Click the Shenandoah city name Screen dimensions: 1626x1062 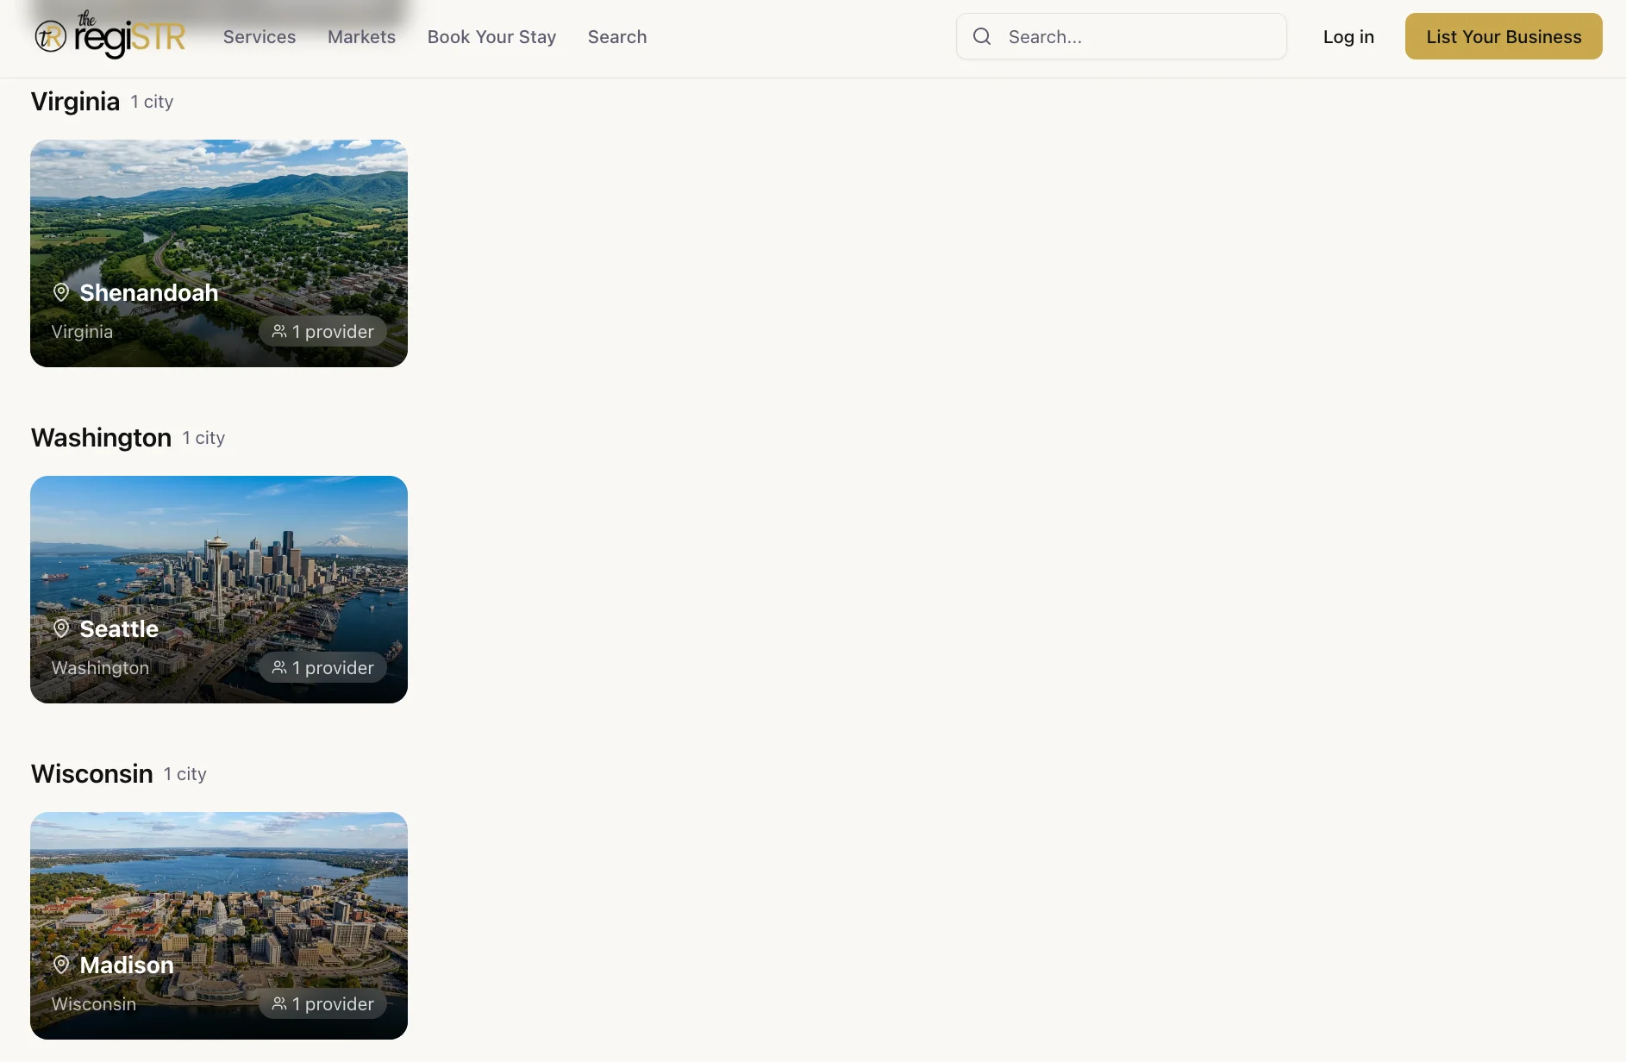[149, 292]
